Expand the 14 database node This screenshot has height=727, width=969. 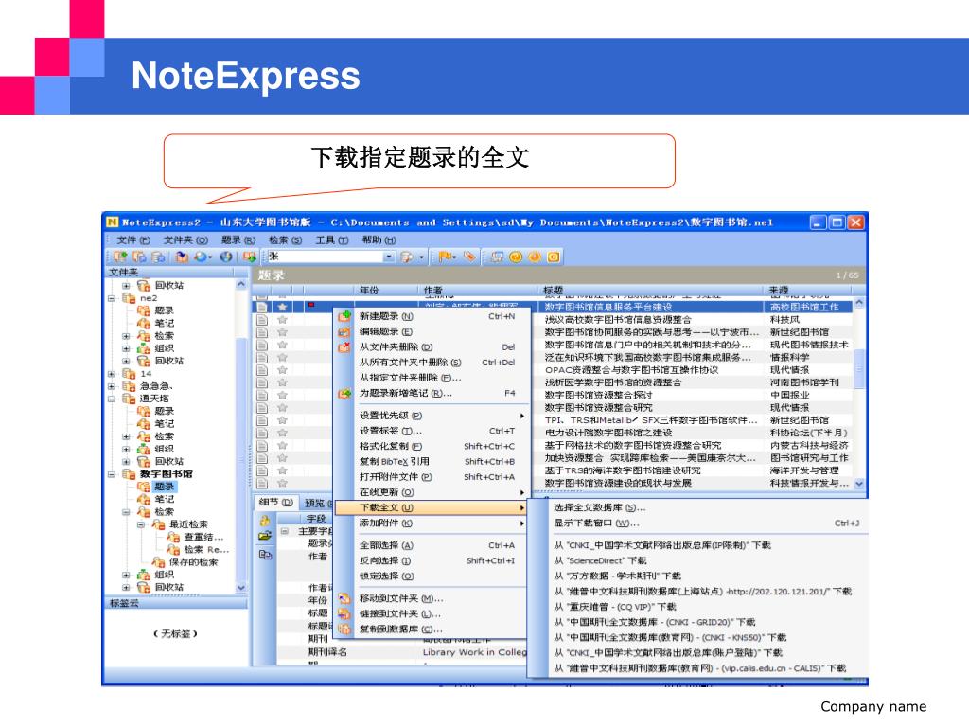pos(112,373)
